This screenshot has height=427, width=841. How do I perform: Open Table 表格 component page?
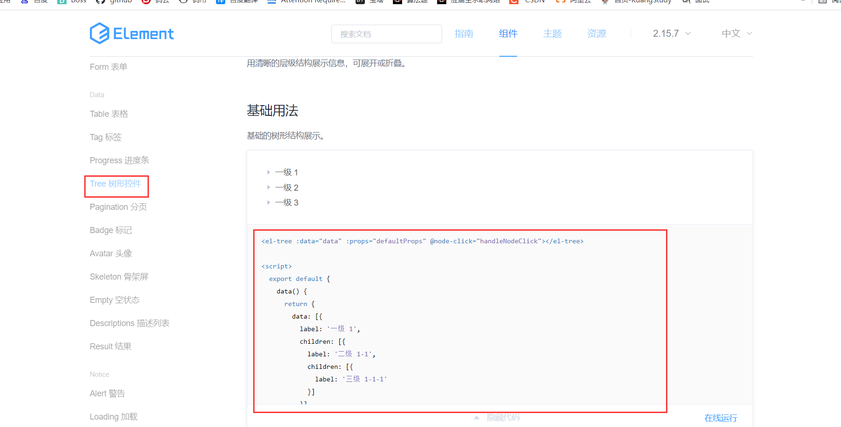109,114
